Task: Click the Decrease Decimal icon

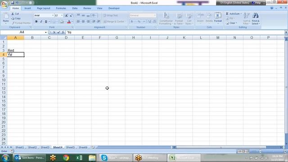Action: 154,22
